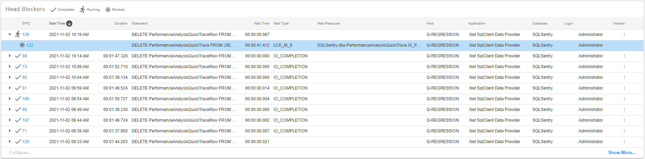The height and width of the screenshot is (159, 645).
Task: Click the Collapse button at bottom
Action: pos(20,152)
